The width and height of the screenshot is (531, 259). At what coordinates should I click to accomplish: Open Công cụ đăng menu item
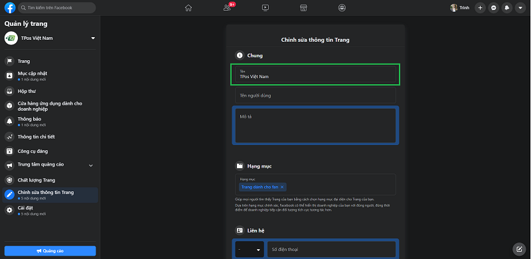[50, 151]
